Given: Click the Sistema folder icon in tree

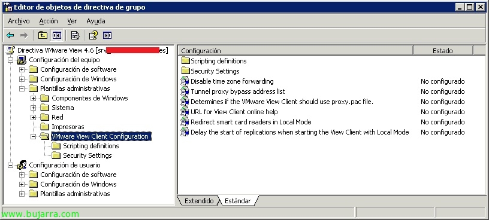Looking at the screenshot, I should click(44, 108).
